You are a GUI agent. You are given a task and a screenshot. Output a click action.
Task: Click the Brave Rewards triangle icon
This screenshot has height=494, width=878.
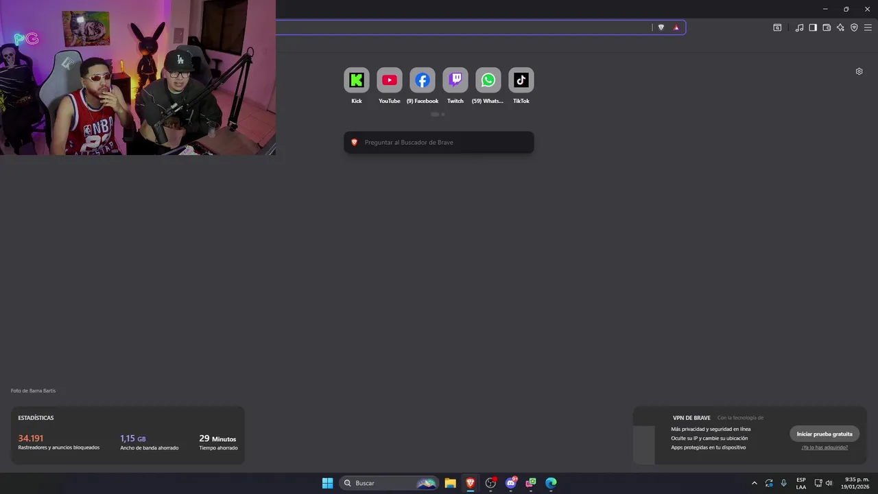coord(676,27)
